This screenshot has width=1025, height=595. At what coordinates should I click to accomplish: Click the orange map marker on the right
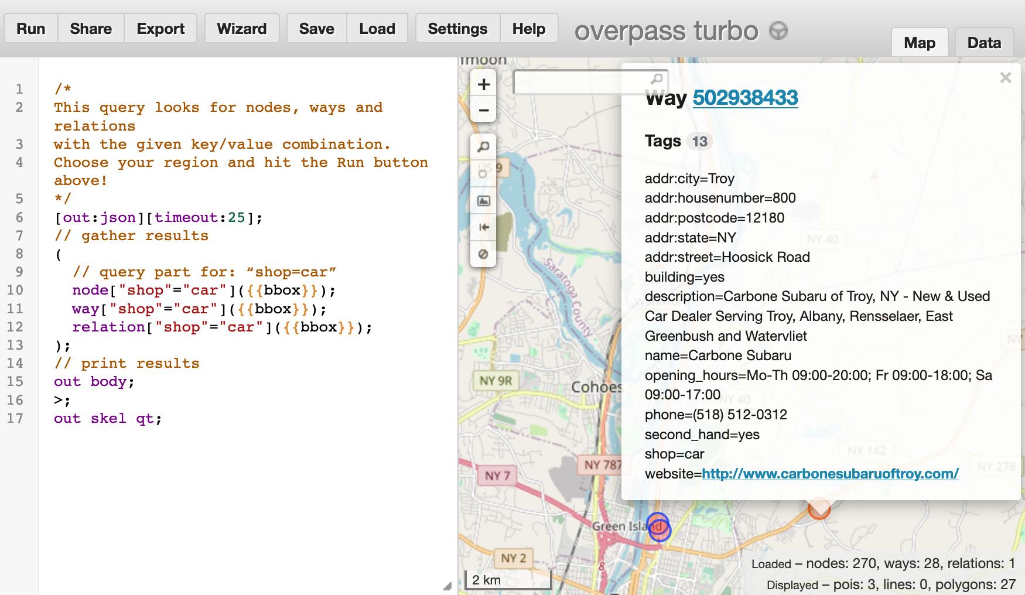(819, 508)
